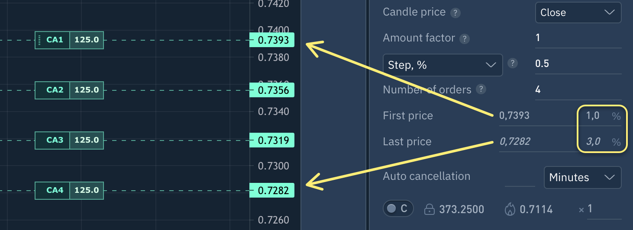The width and height of the screenshot is (633, 230).
Task: Toggle the C switch at the bottom
Action: click(398, 209)
